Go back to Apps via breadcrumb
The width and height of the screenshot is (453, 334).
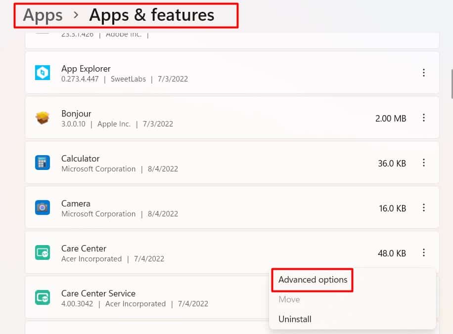(43, 15)
